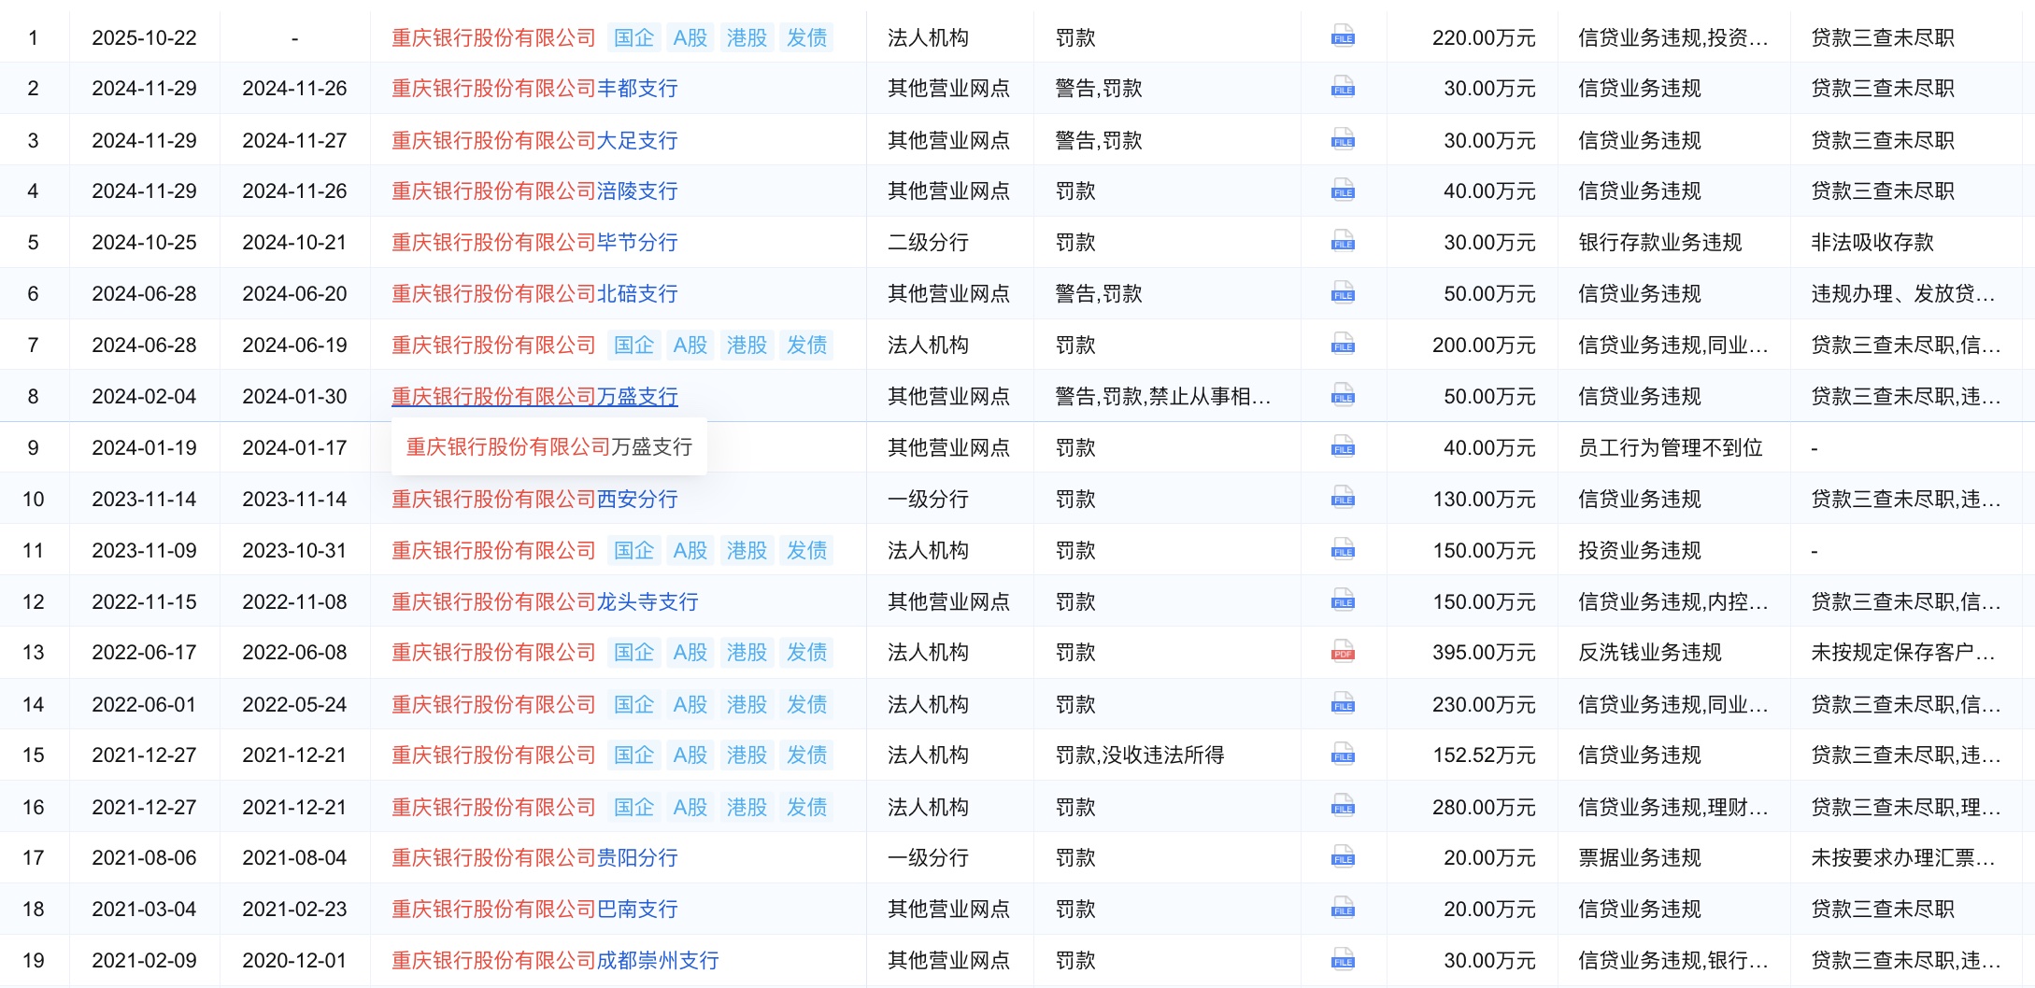The image size is (2035, 988).
Task: Open the 龙头寺支行 company link
Action: point(545,601)
